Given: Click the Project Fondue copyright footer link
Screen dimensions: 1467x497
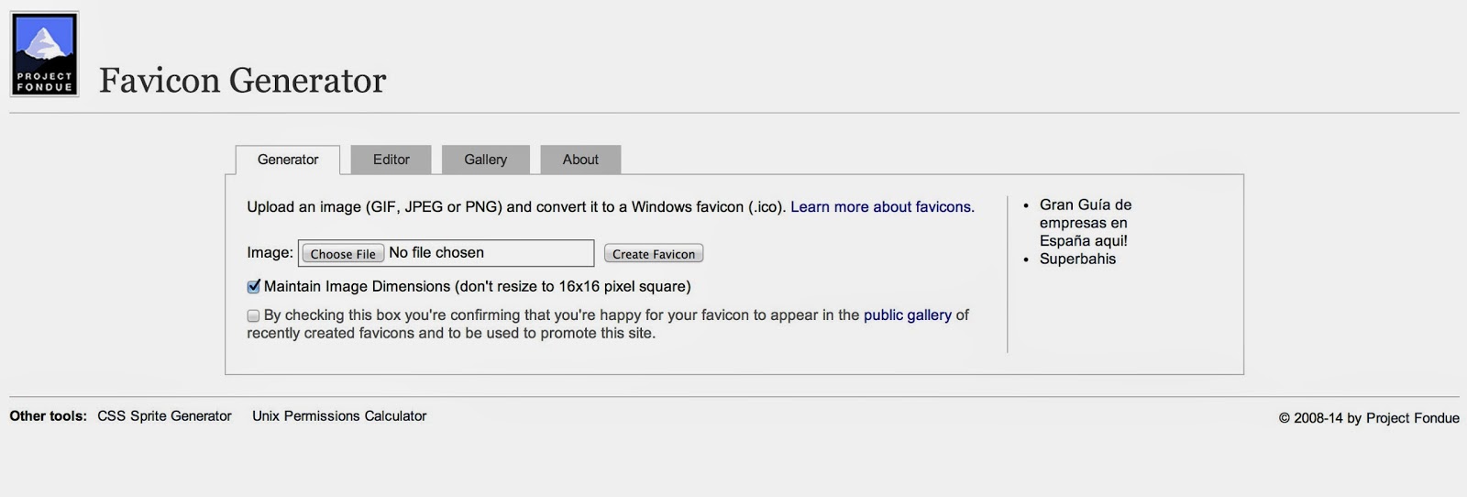Looking at the screenshot, I should (x=1412, y=418).
